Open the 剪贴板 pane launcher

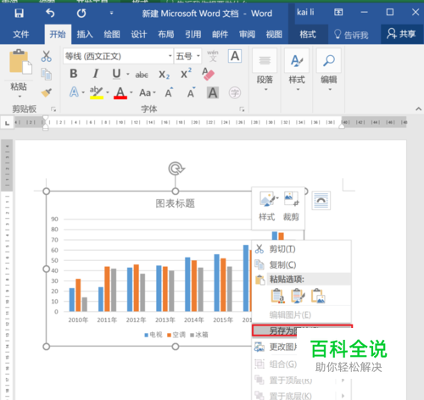53,109
